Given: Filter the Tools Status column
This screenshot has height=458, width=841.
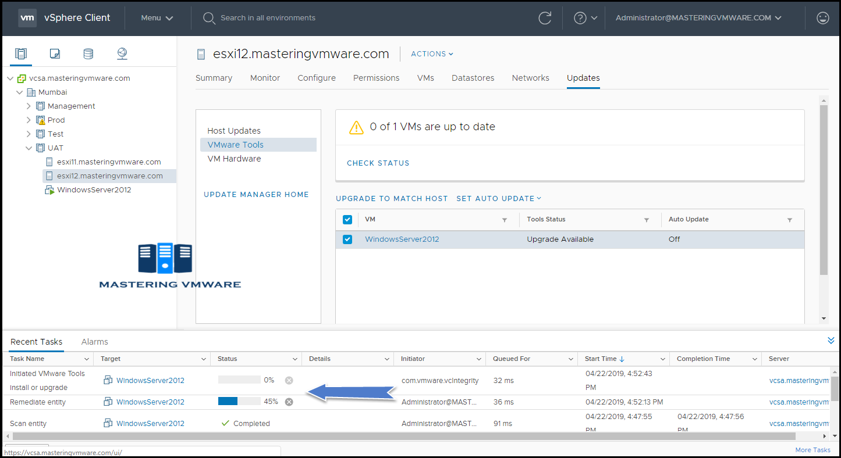Looking at the screenshot, I should (x=647, y=220).
